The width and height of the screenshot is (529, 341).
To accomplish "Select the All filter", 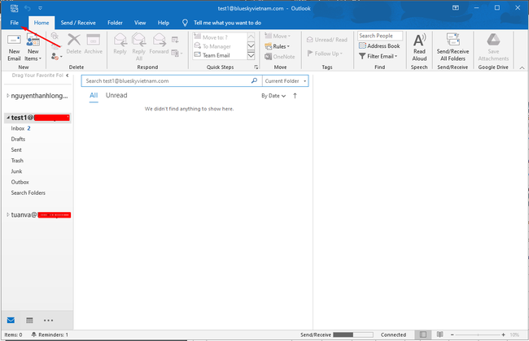I will click(x=94, y=95).
